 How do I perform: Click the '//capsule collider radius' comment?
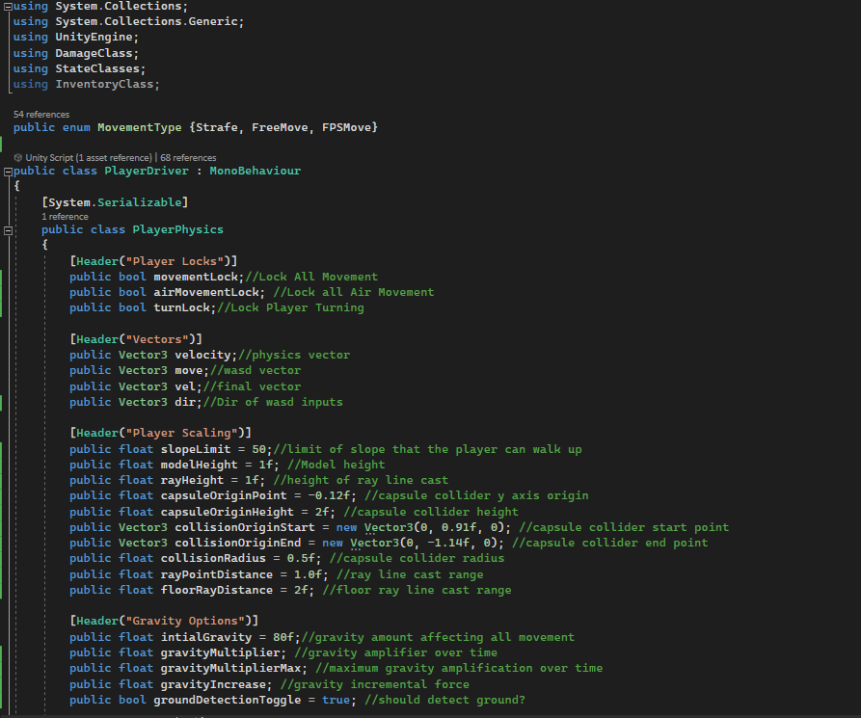tap(417, 558)
